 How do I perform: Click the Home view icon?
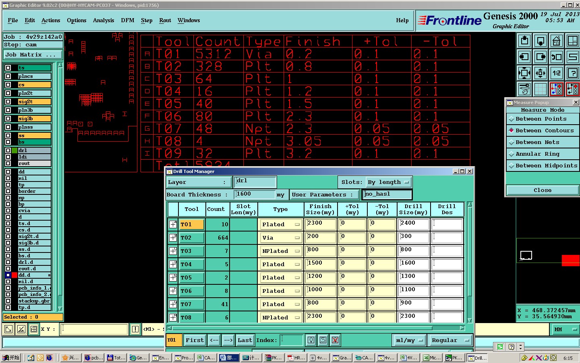[x=556, y=41]
